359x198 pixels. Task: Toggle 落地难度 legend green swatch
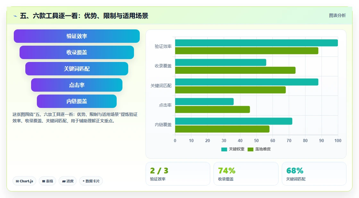click(x=250, y=149)
